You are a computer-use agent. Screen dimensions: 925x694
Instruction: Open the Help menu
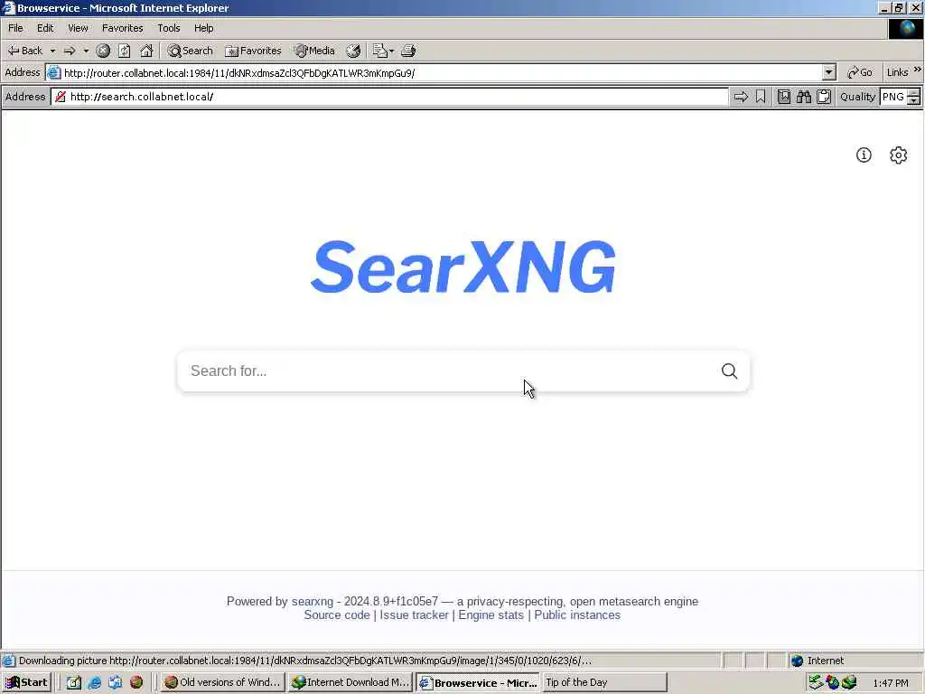pos(203,28)
